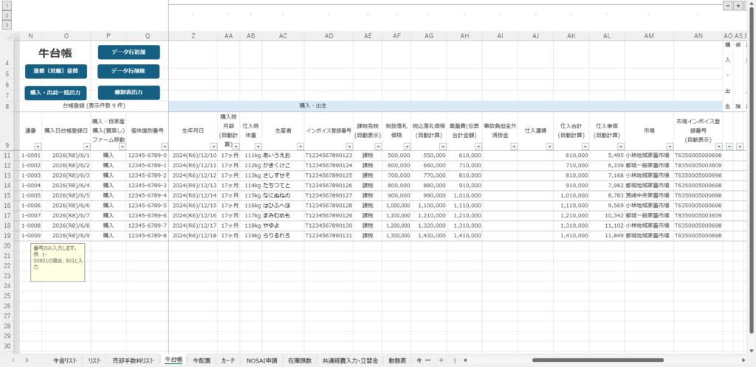Go to the previous sheet tab with the arrow
Screen dimensions: 756x367
pyautogui.click(x=13, y=360)
